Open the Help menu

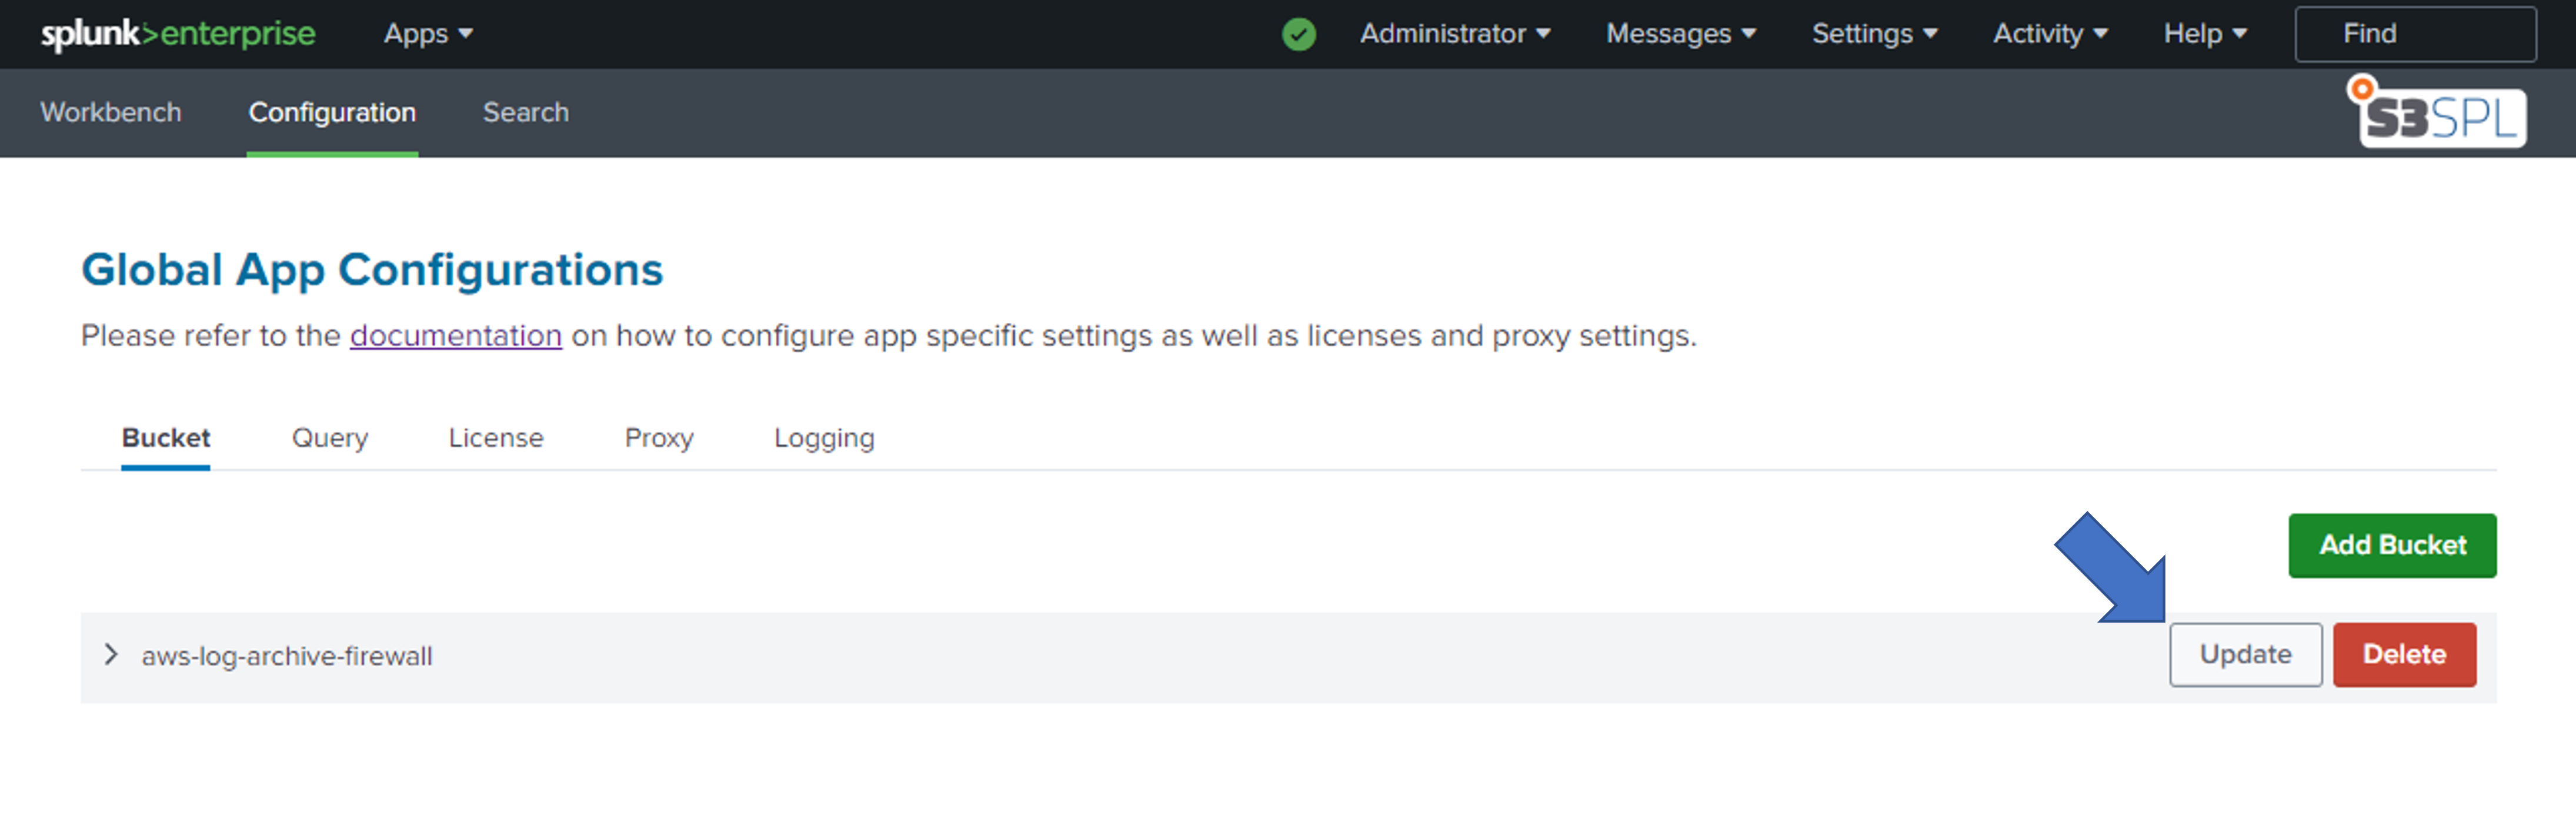pos(2204,34)
